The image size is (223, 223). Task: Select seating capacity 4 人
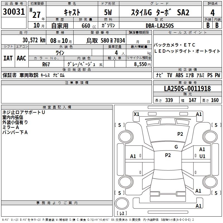(x=120, y=53)
